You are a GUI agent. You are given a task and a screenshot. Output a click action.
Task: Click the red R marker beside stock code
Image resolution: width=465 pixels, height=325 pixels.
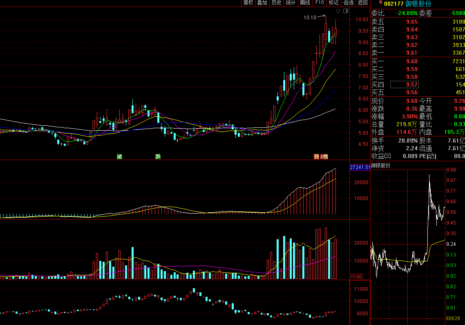click(x=381, y=2)
